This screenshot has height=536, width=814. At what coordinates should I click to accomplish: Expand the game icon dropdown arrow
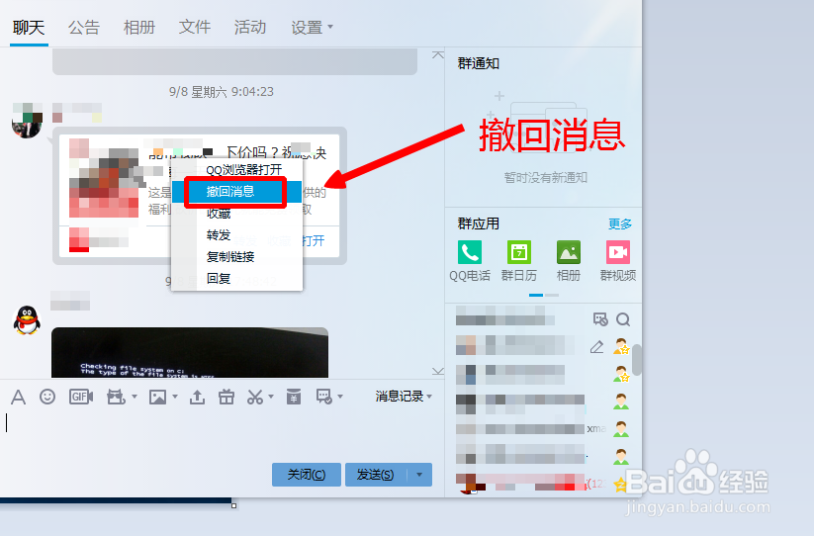pos(135,397)
